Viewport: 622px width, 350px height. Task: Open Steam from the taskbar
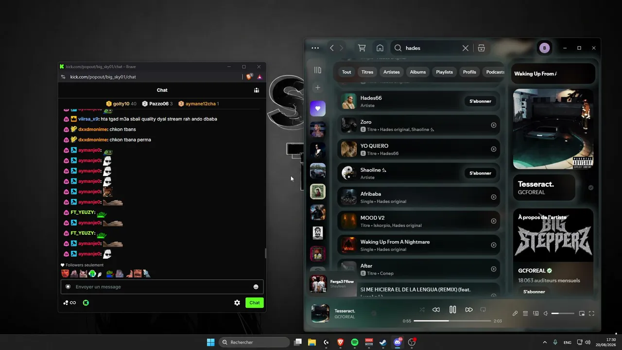click(x=383, y=342)
